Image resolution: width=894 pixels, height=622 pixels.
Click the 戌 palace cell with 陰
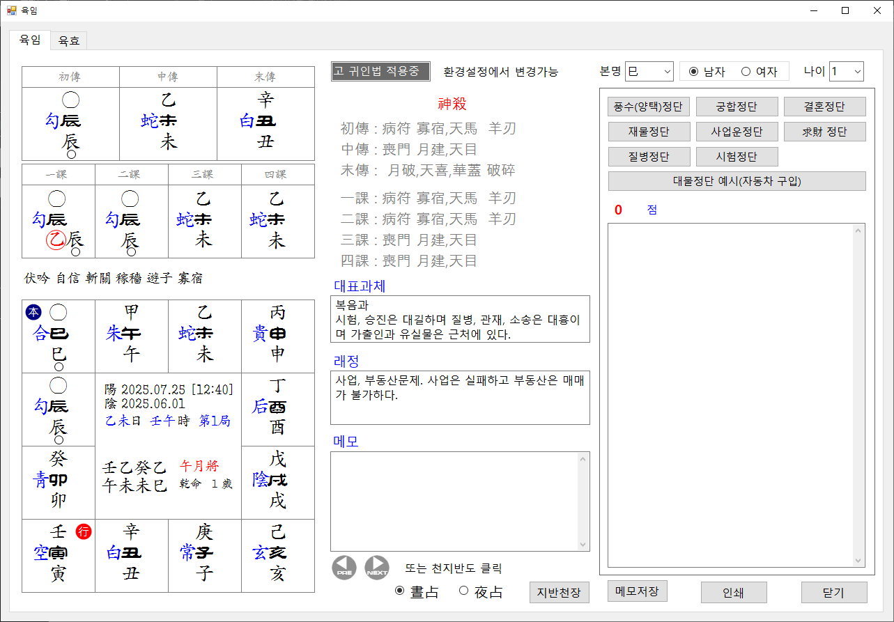click(278, 483)
